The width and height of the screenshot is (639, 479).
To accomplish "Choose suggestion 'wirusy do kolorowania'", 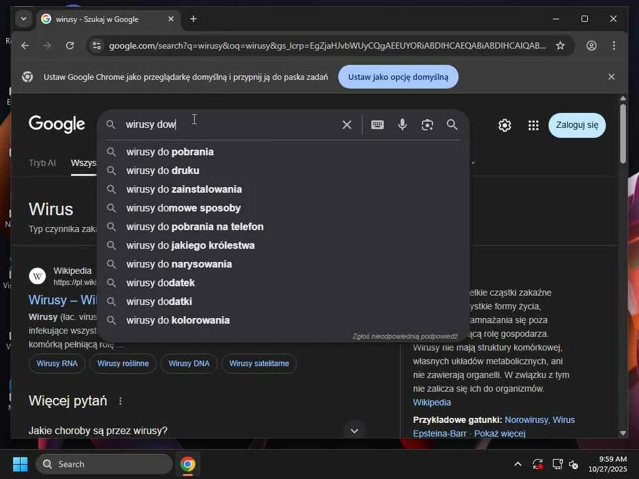I will (x=283, y=321).
